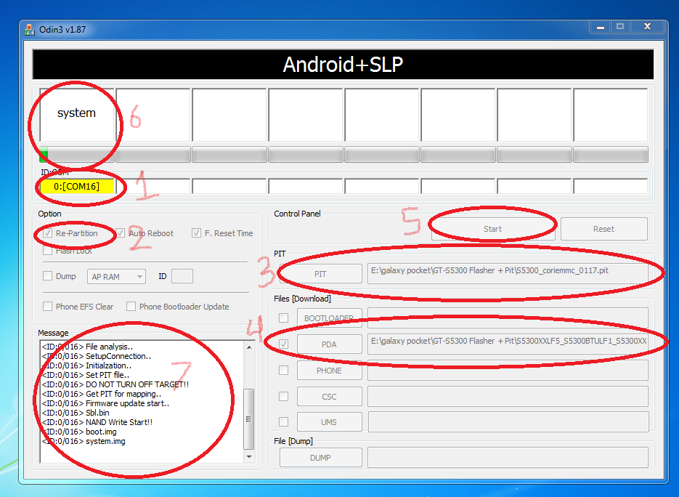Select the 'Initialzation..' log line
Image resolution: width=679 pixels, height=497 pixels.
(86, 365)
